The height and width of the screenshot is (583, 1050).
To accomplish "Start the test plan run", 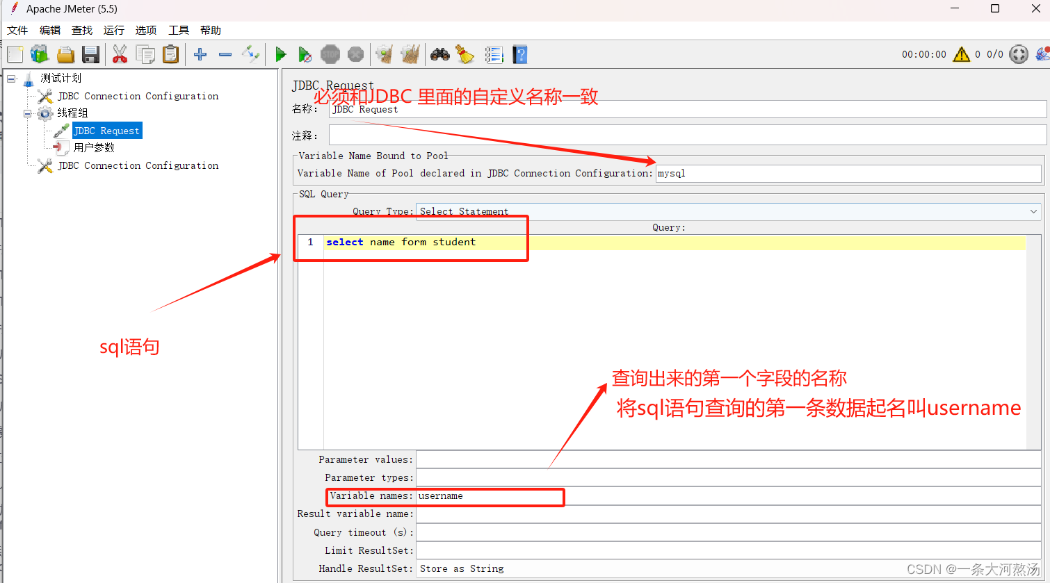I will pyautogui.click(x=280, y=54).
